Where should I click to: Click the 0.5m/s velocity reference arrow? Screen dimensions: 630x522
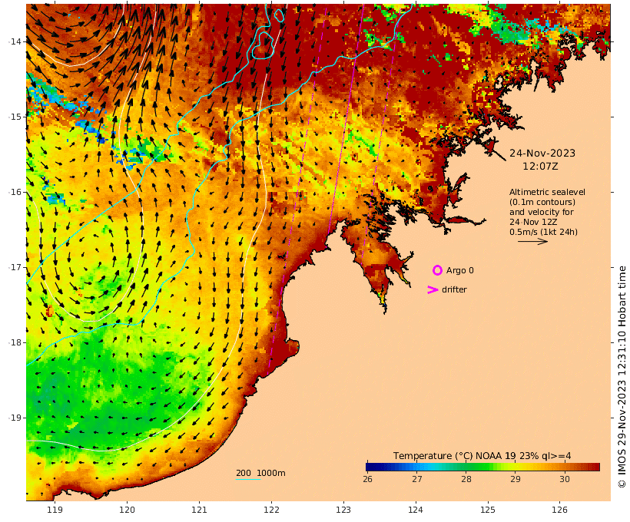532,241
